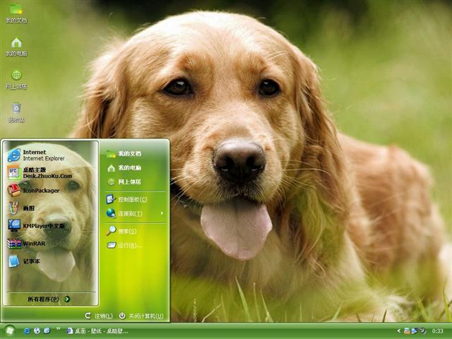Viewport: 452px width, 339px height.
Task: Switch to the 桌面 - 壁纸 taskbar window button
Action: [97, 331]
